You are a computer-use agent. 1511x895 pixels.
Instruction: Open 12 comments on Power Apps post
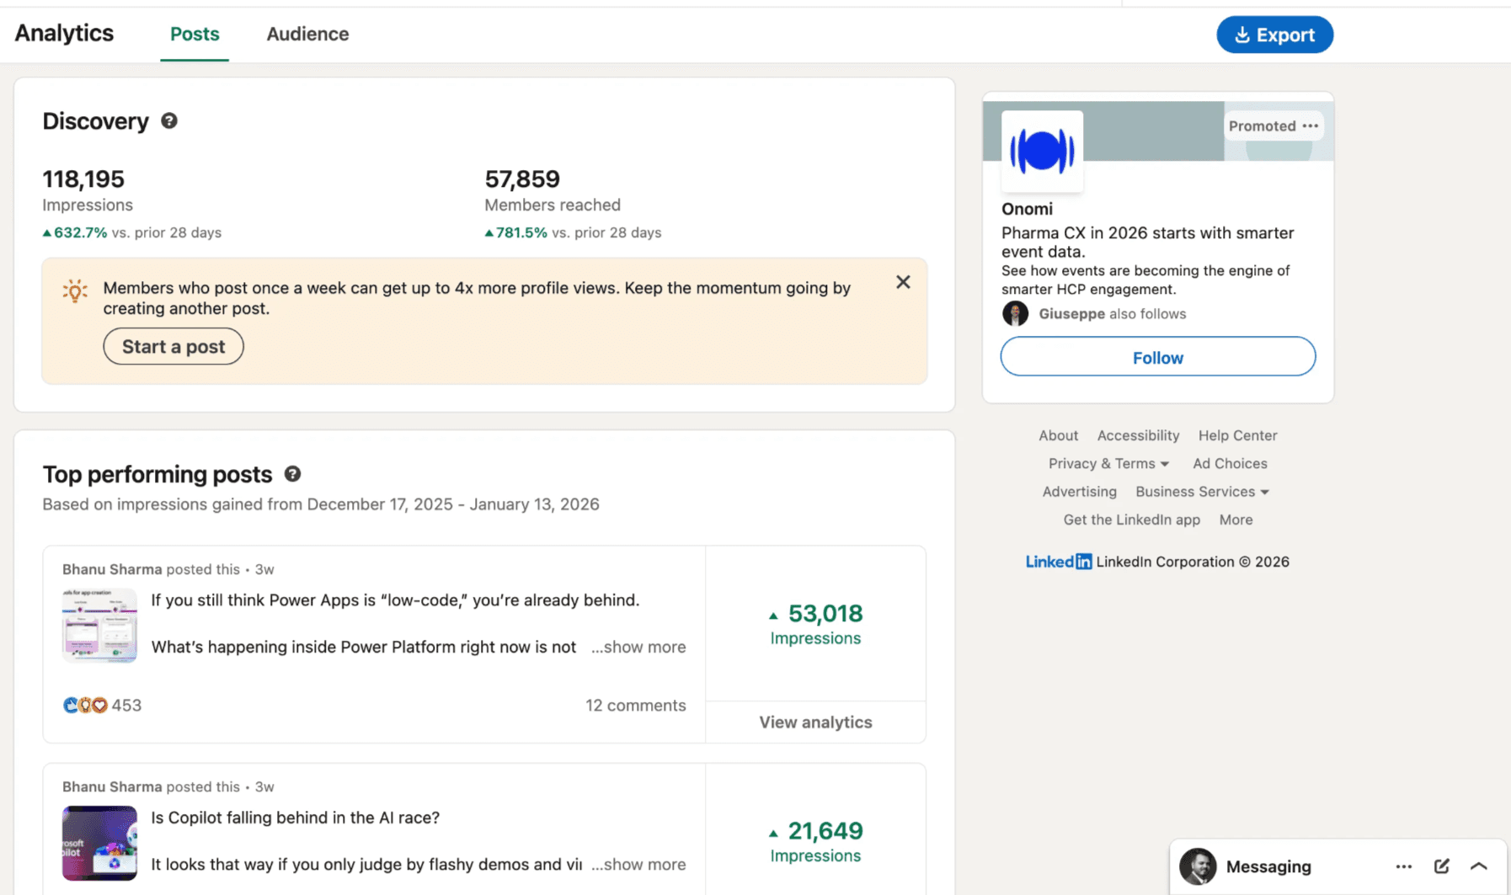tap(636, 706)
